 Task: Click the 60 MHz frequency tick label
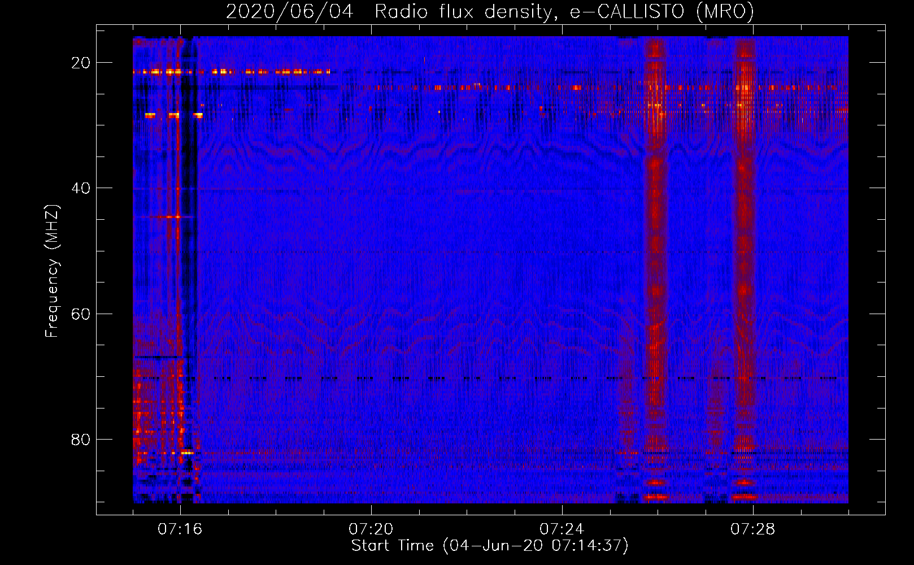click(x=81, y=314)
